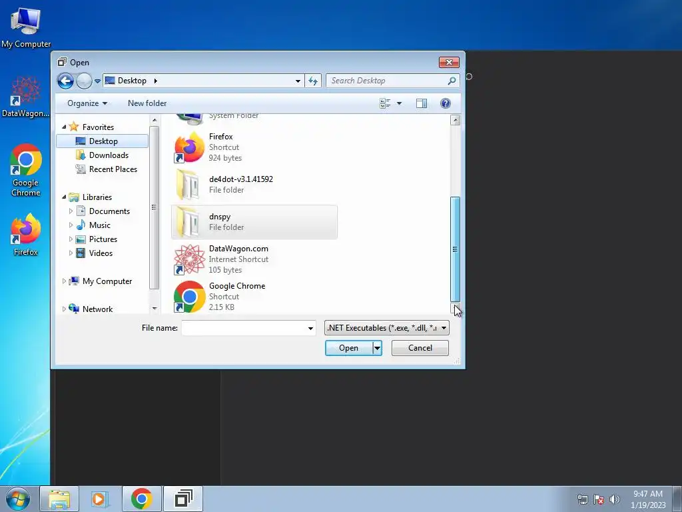This screenshot has width=682, height=512.
Task: Select Music library
Action: coord(100,225)
